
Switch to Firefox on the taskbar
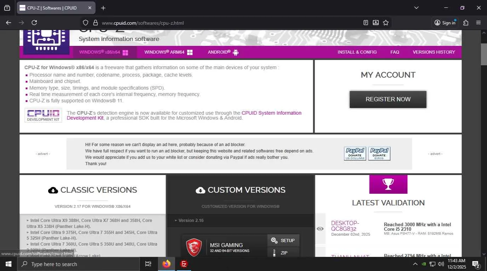(x=166, y=264)
